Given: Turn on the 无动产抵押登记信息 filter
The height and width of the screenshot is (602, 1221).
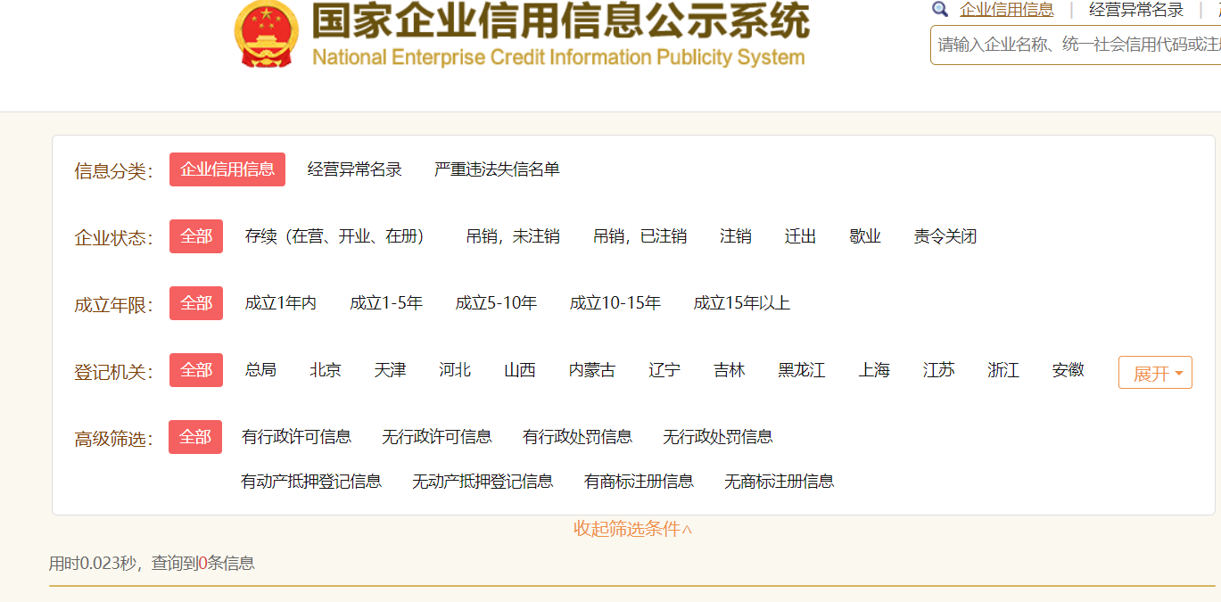Looking at the screenshot, I should coord(483,482).
